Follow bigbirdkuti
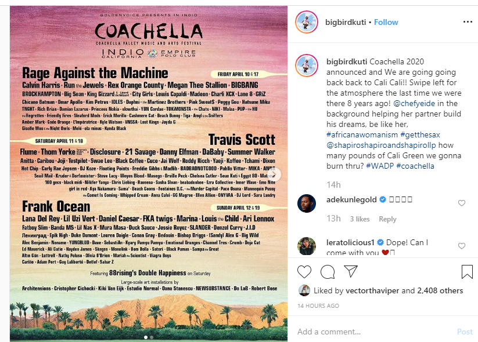The height and width of the screenshot is (342, 478). coord(386,22)
